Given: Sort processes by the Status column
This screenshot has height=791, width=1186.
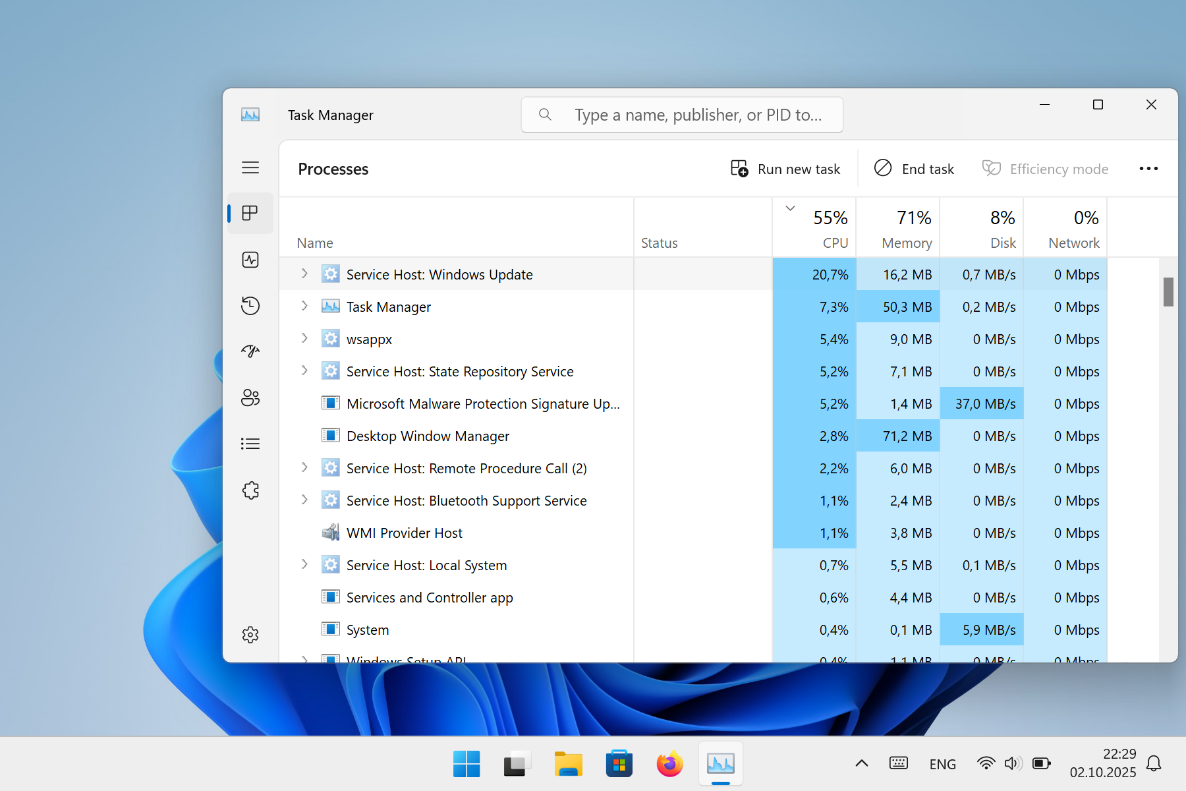Looking at the screenshot, I should coord(703,227).
